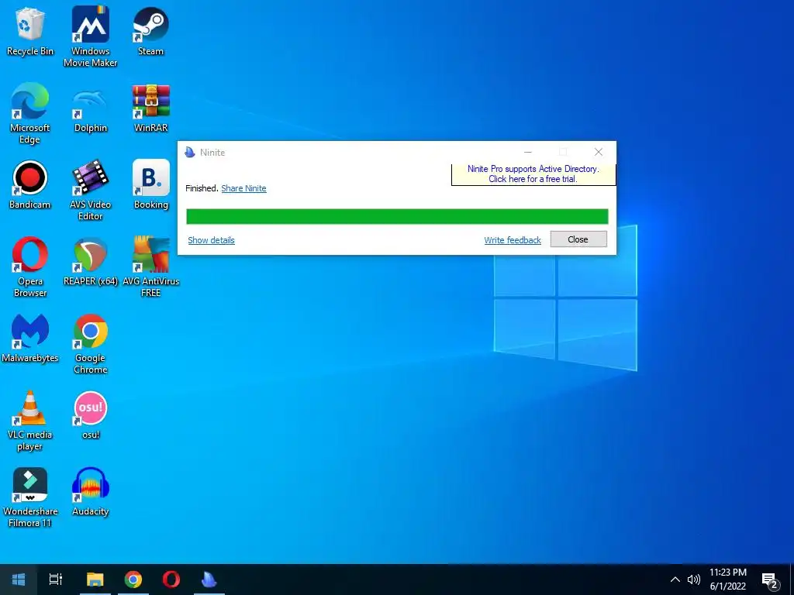The height and width of the screenshot is (595, 794).
Task: Open the Windows Start menu
Action: click(19, 580)
